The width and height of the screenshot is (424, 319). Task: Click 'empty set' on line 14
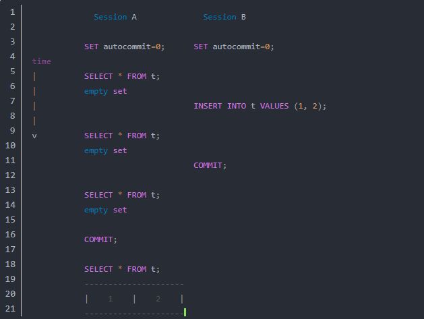click(x=105, y=210)
